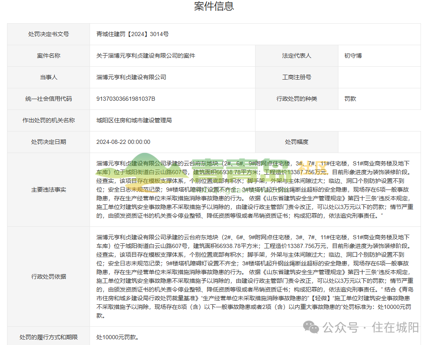Screen dimensions: 433x345
Task: Click the value 处10000元罚款。
Action: tap(118, 337)
